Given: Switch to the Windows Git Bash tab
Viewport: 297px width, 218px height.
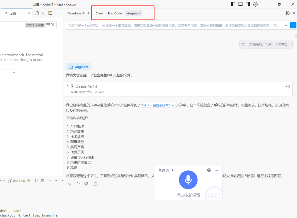Looking at the screenshot, I should [x=79, y=13].
